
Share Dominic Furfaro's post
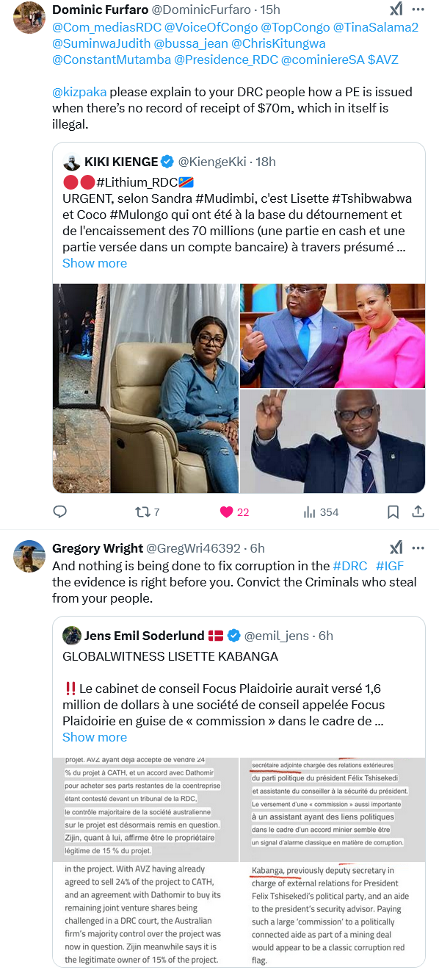418,511
